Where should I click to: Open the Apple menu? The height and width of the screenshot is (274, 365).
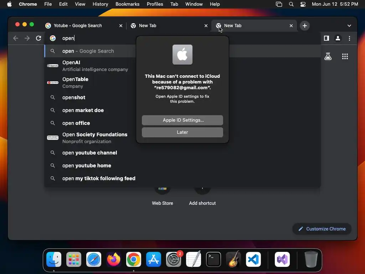coord(9,4)
